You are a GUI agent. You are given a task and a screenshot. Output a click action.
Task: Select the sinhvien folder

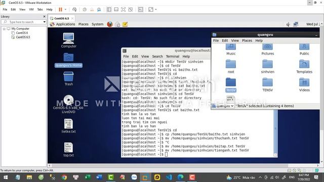(268, 66)
